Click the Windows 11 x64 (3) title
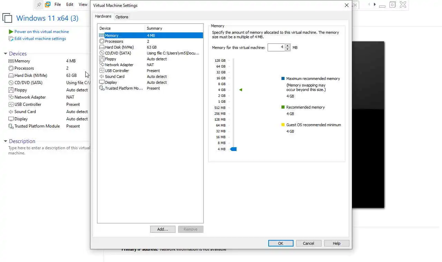This screenshot has height=262, width=442. coord(47,18)
